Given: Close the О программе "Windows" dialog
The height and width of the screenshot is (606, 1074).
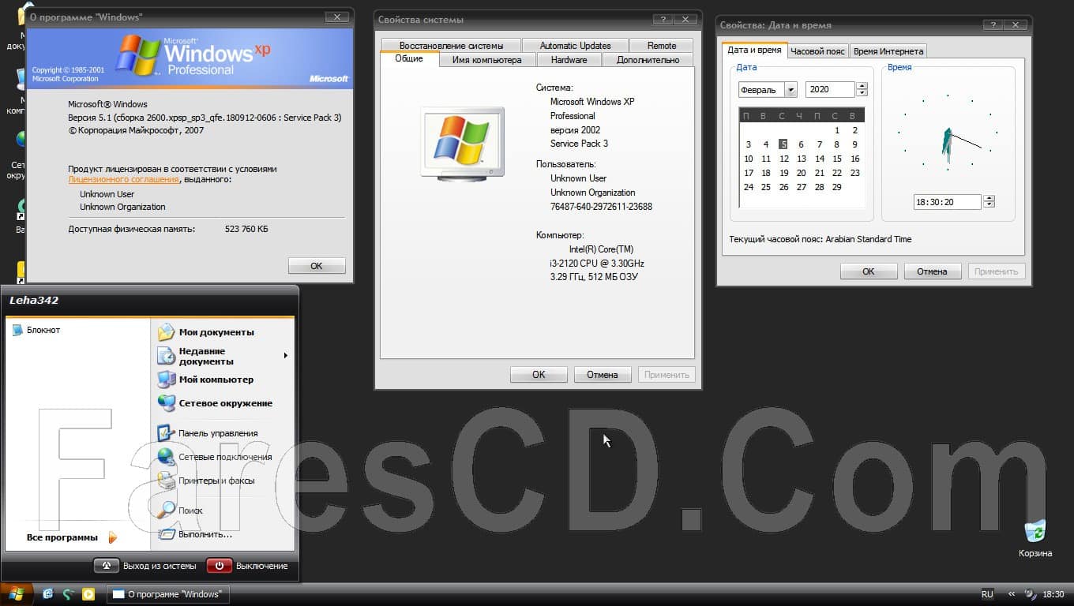Looking at the screenshot, I should [338, 17].
